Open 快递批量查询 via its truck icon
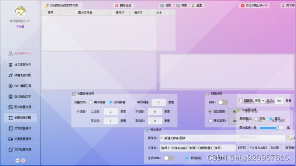The height and width of the screenshot is (166, 296). [10, 139]
